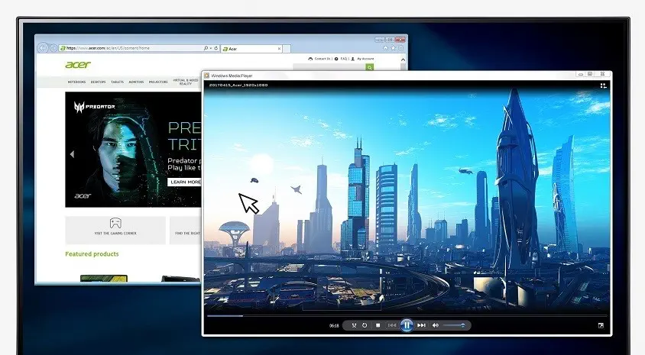The height and width of the screenshot is (355, 645).
Task: Open the Virtual & Mixed Reality menu
Action: pyautogui.click(x=186, y=82)
